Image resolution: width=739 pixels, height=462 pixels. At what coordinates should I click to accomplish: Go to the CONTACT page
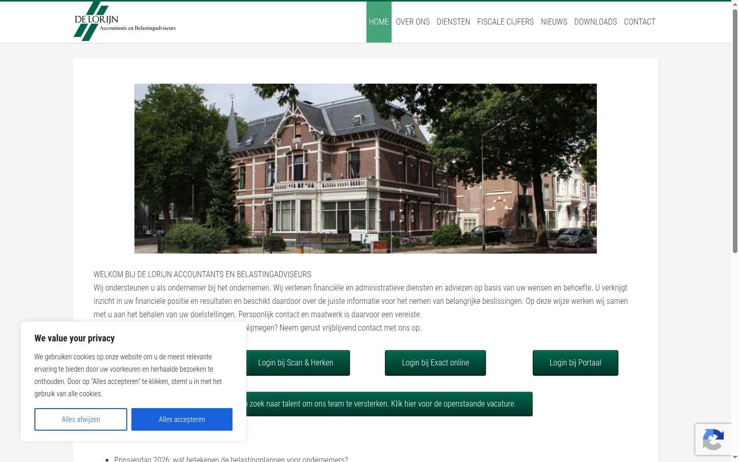639,22
